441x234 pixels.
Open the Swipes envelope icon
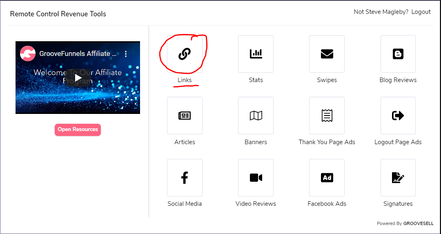tap(327, 54)
